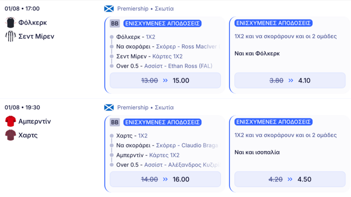Screen dimensions: 351x197
Task: Open the Αμπερντίν team name link
Action: pos(35,121)
